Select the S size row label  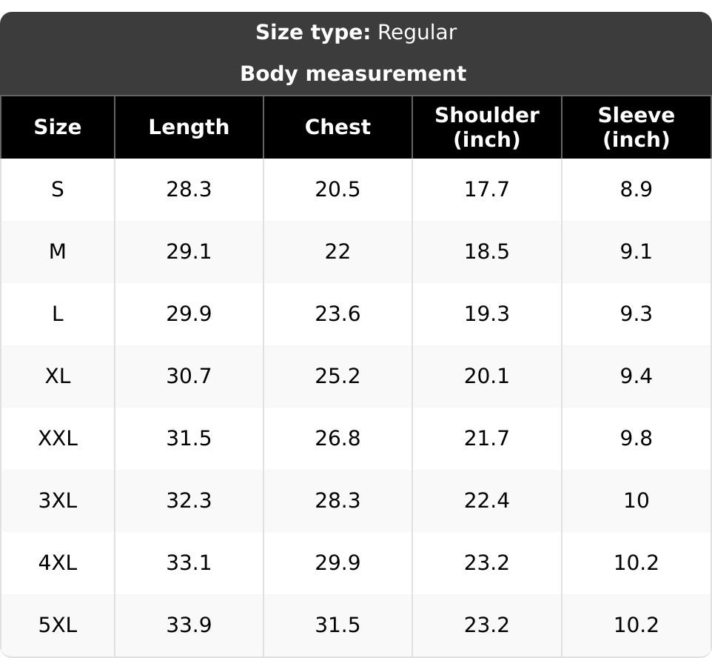point(58,189)
